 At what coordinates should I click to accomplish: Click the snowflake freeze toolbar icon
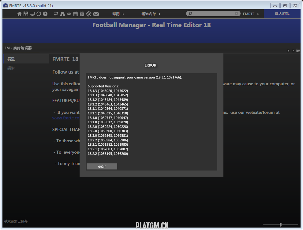[x=89, y=14]
